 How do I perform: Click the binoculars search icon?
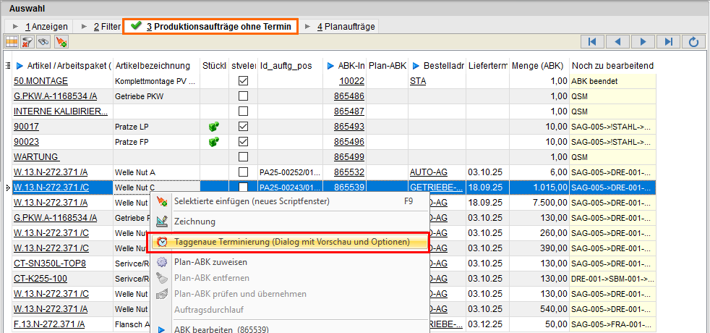[x=43, y=42]
